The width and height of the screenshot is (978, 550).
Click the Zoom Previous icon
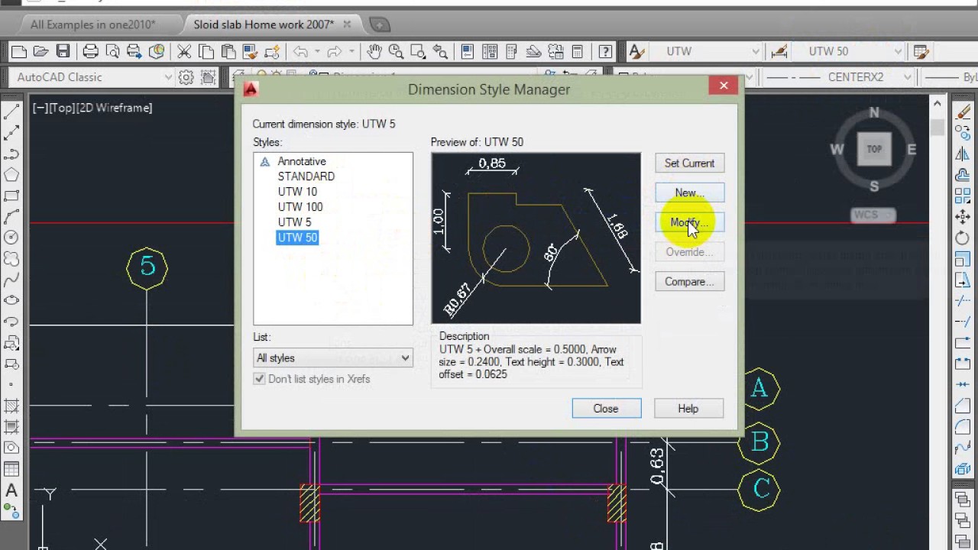click(440, 52)
